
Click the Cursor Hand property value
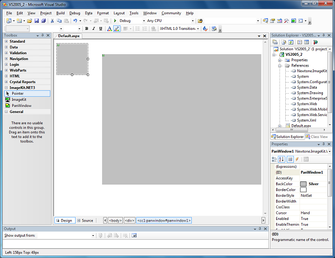click(313, 213)
